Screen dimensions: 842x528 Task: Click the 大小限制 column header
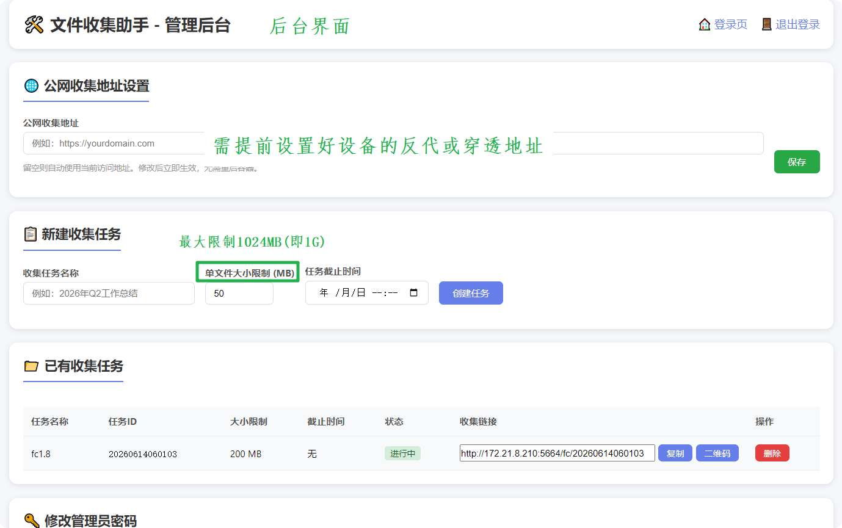(249, 422)
